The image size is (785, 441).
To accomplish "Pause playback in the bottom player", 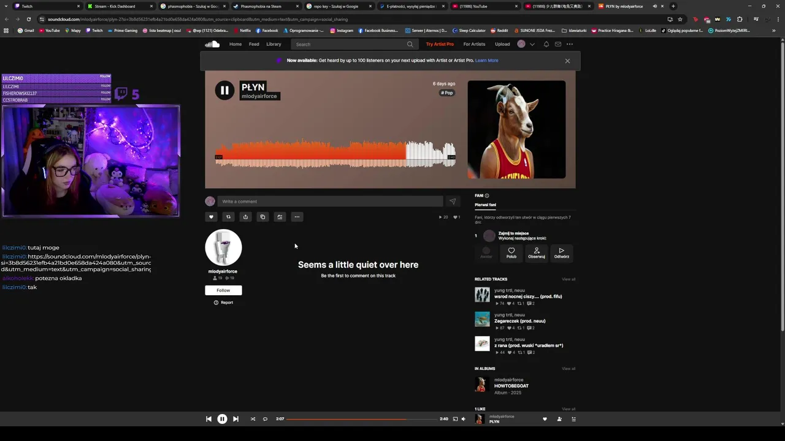I will [222, 419].
